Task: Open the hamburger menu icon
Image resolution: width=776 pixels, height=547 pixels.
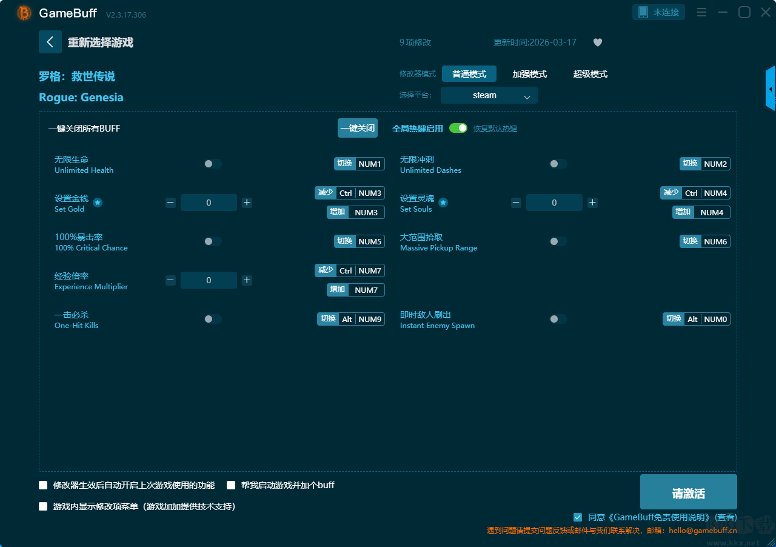Action: (701, 13)
